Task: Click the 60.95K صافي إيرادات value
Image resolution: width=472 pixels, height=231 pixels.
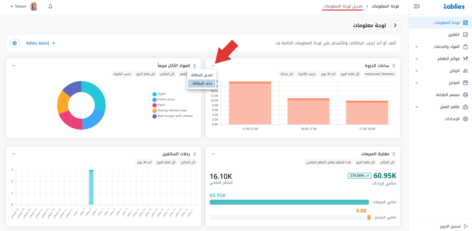Action: pyautogui.click(x=385, y=176)
